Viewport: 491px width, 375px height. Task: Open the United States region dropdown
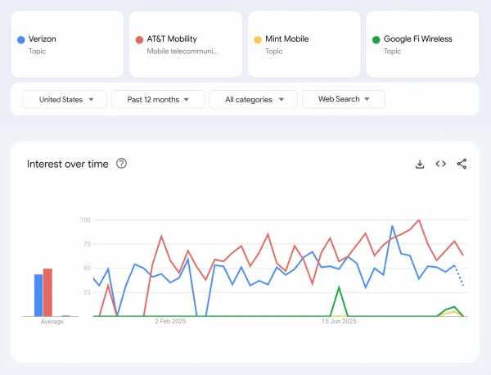pyautogui.click(x=65, y=99)
